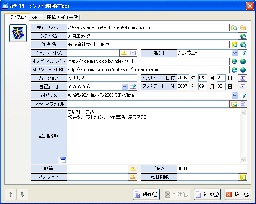
Task: Open executable folder with yellow folder icon
Action: (x=243, y=28)
